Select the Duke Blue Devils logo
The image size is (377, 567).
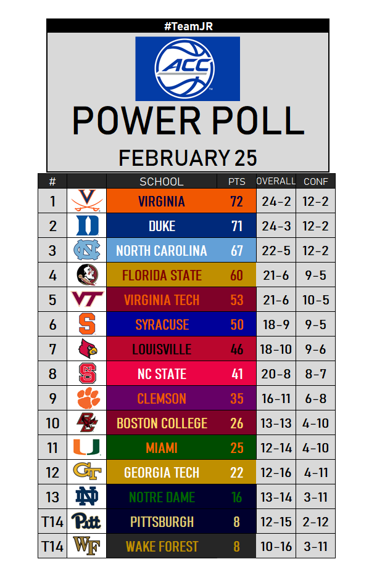(86, 226)
